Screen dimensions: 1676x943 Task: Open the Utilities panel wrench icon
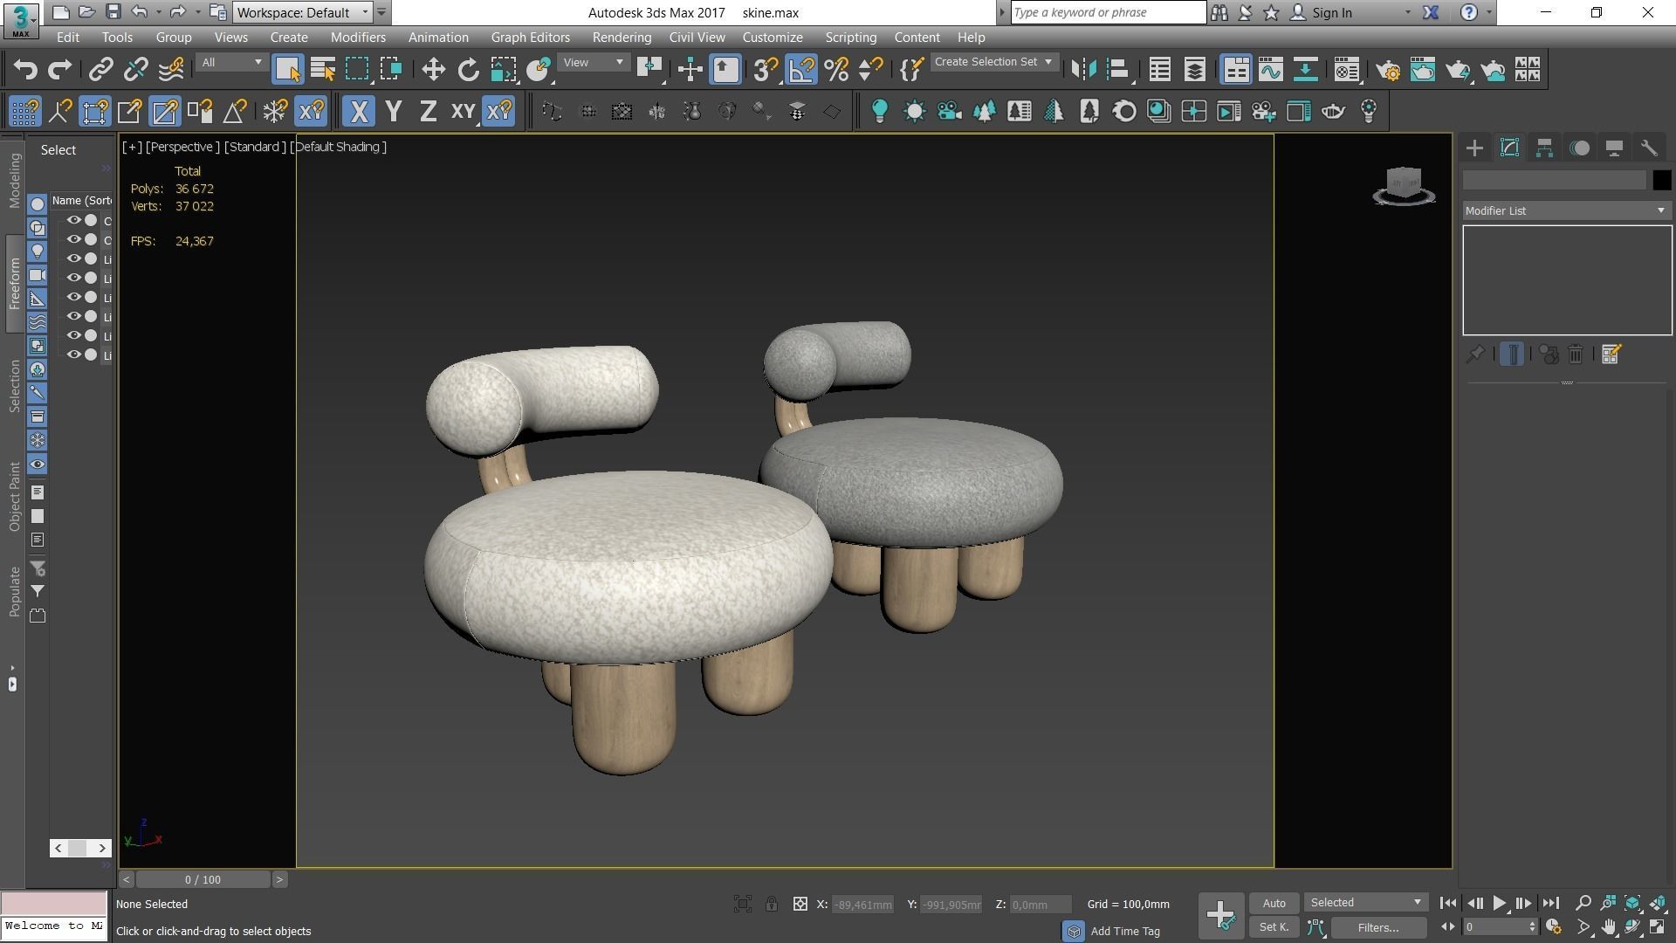click(1649, 148)
